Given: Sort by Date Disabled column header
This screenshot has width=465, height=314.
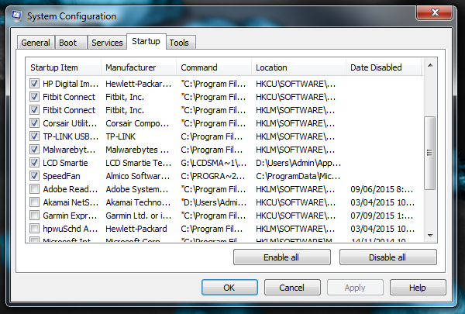Looking at the screenshot, I should point(384,67).
